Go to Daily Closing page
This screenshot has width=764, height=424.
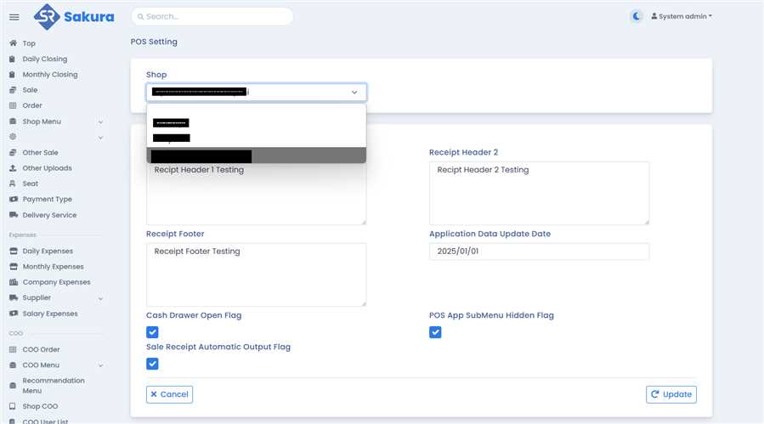point(44,59)
